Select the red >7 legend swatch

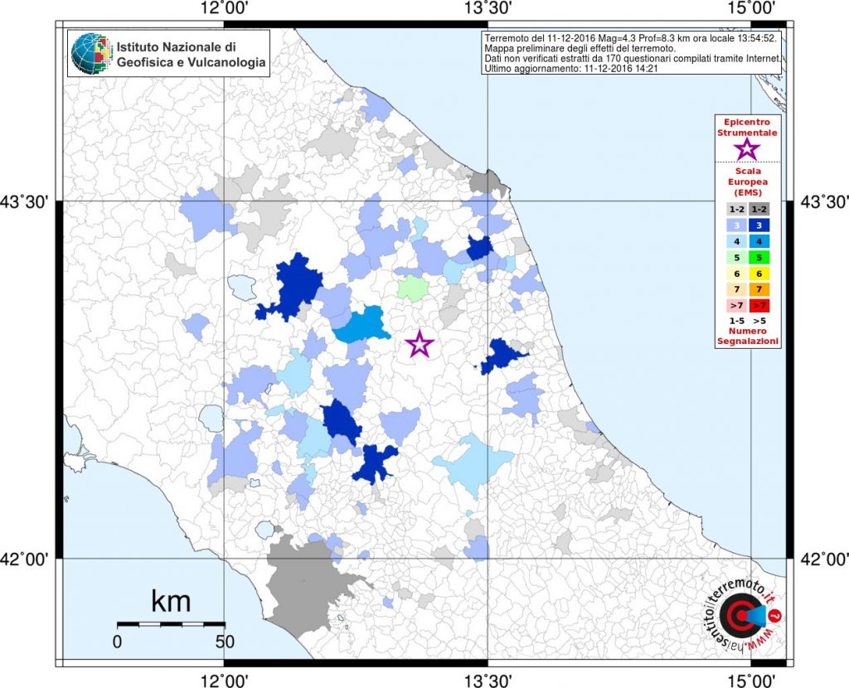click(759, 306)
